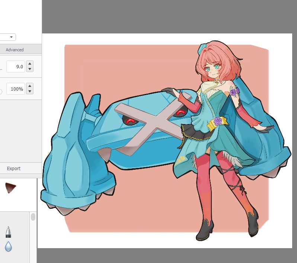Open the Export tab
Image resolution: width=297 pixels, height=263 pixels.
tap(14, 169)
